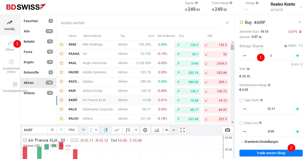Show Erforderliche Marge help icon
The height and width of the screenshot is (159, 304).
click(x=269, y=85)
